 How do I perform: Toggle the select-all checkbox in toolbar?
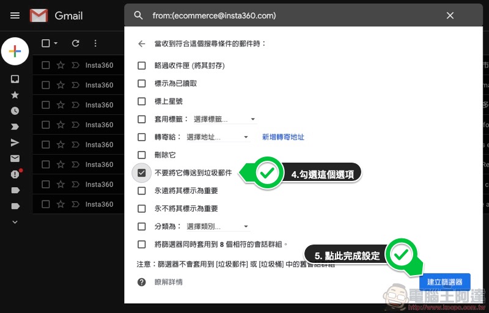click(x=45, y=43)
